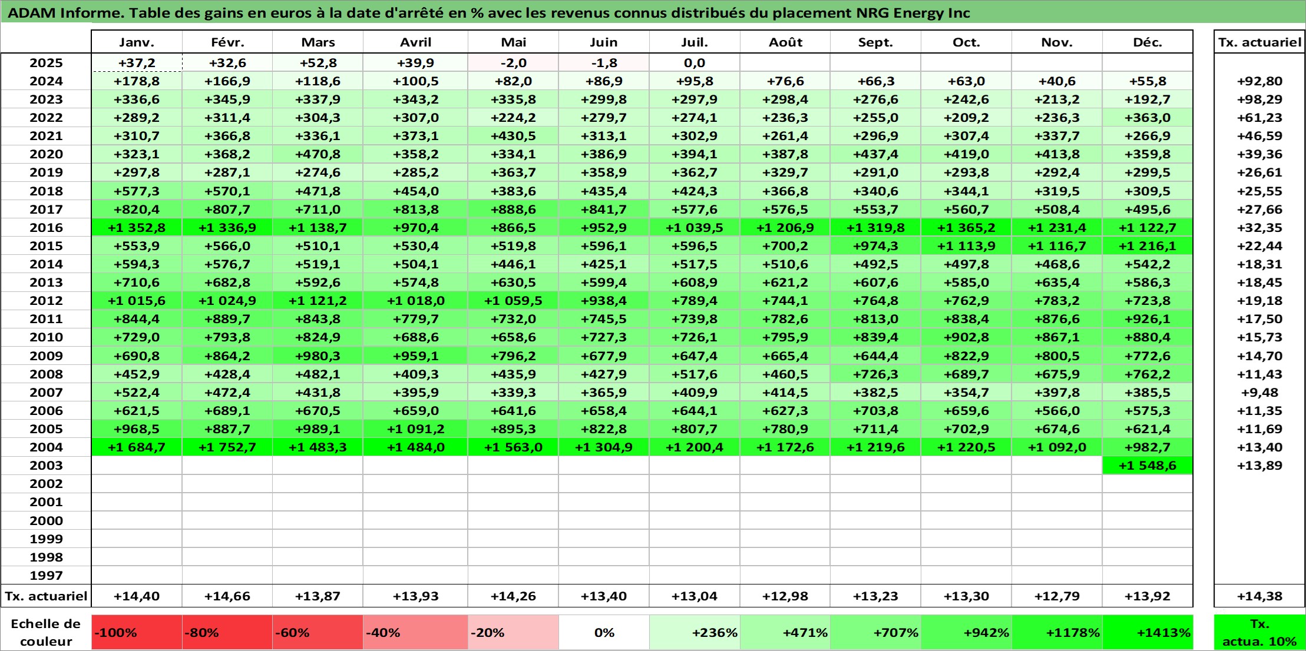Viewport: 1306px width, 651px height.
Task: Select the +707% green scale swatch
Action: point(875,632)
